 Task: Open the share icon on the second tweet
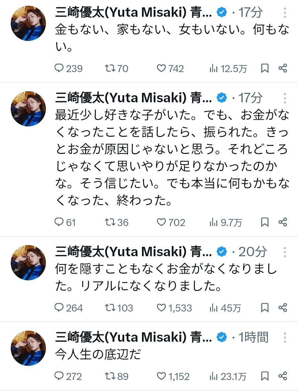[x=284, y=222]
